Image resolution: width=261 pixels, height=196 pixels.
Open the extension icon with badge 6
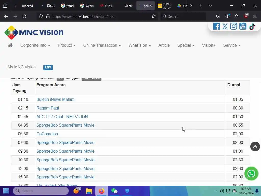(x=246, y=16)
